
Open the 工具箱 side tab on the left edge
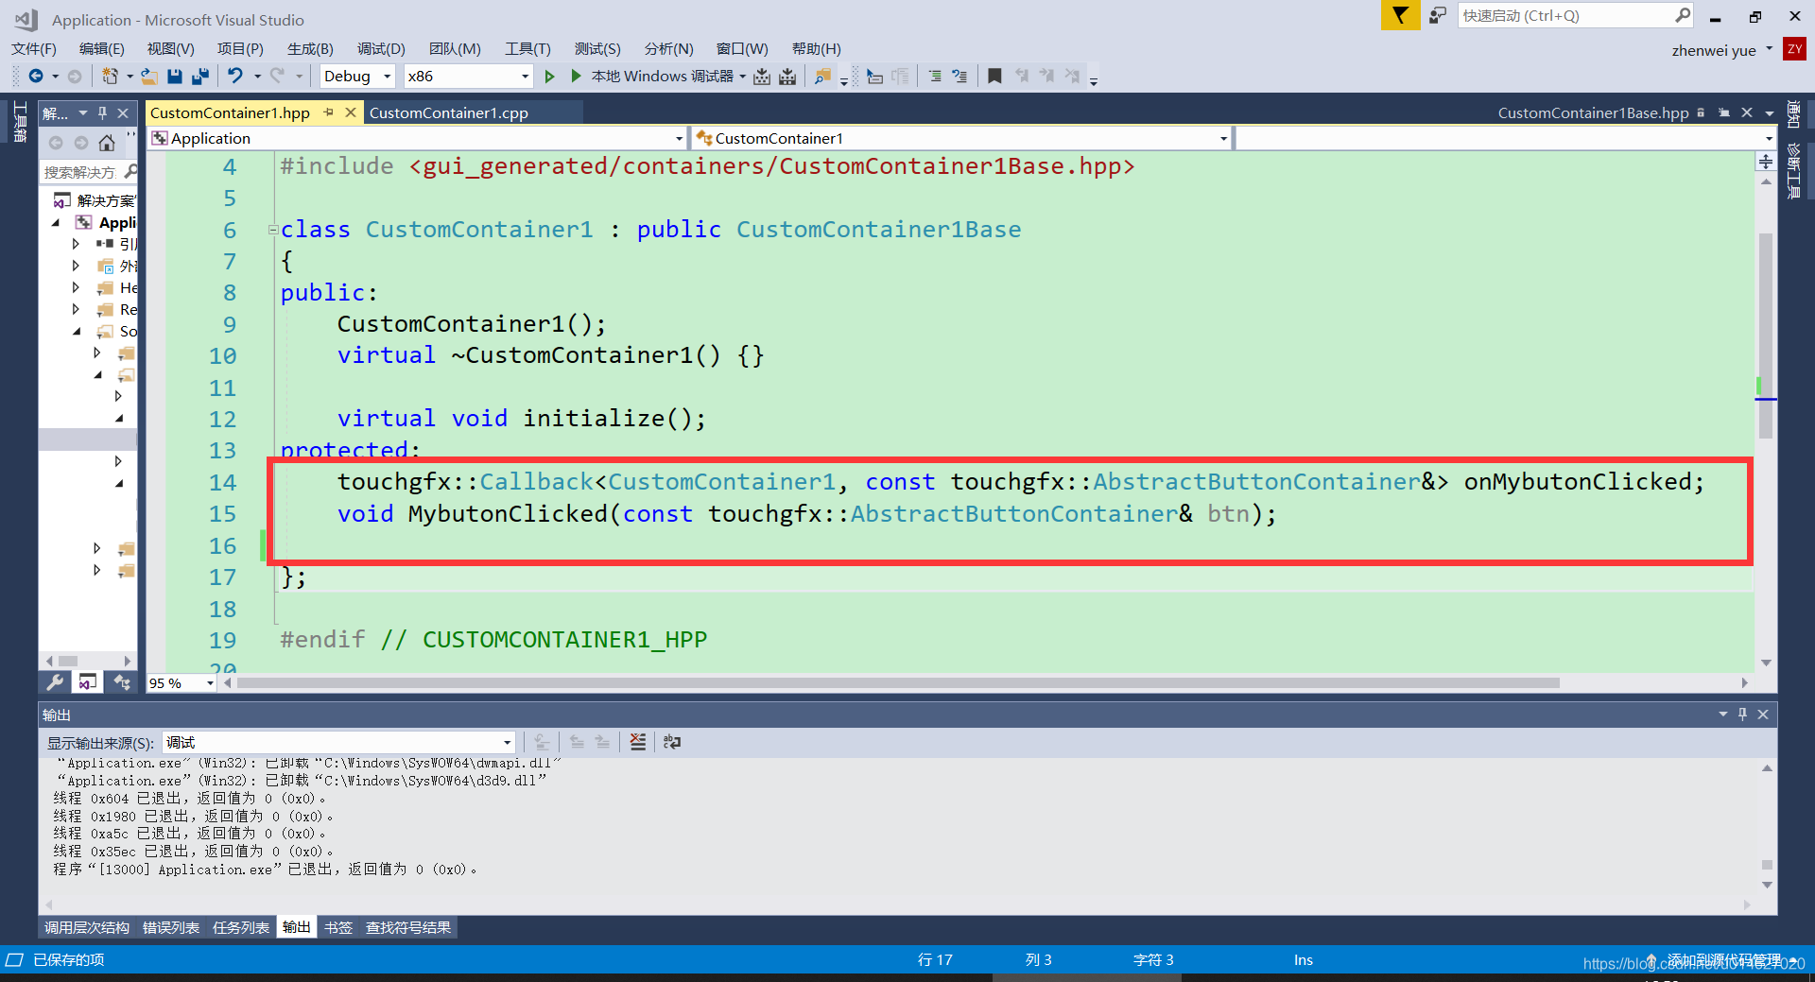tap(19, 122)
